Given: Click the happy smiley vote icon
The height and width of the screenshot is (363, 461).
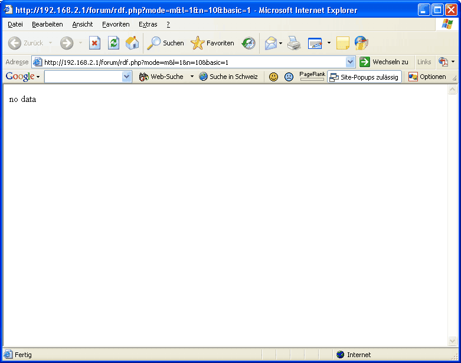Looking at the screenshot, I should click(x=273, y=77).
